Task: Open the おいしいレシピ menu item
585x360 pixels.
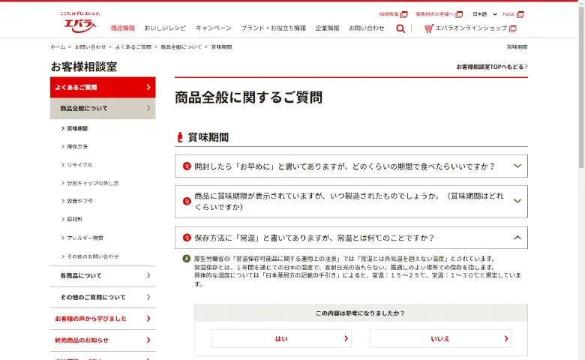Action: pos(165,28)
